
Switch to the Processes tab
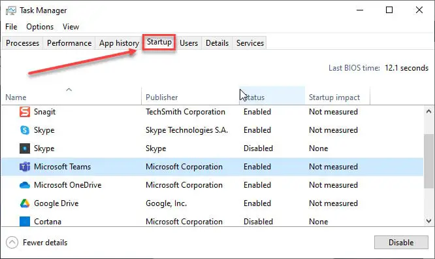(x=22, y=43)
